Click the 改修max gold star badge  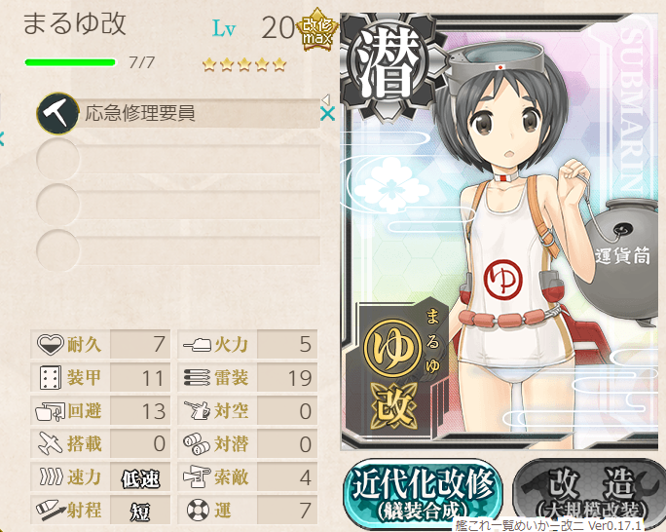click(317, 29)
